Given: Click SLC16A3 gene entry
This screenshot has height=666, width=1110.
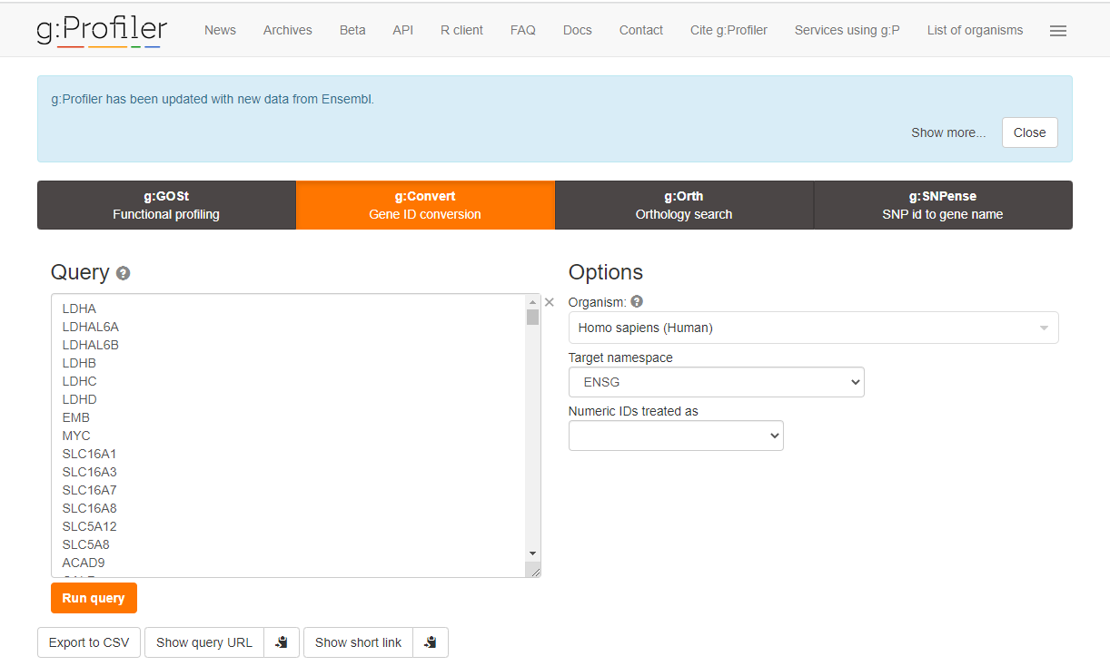Looking at the screenshot, I should (89, 472).
